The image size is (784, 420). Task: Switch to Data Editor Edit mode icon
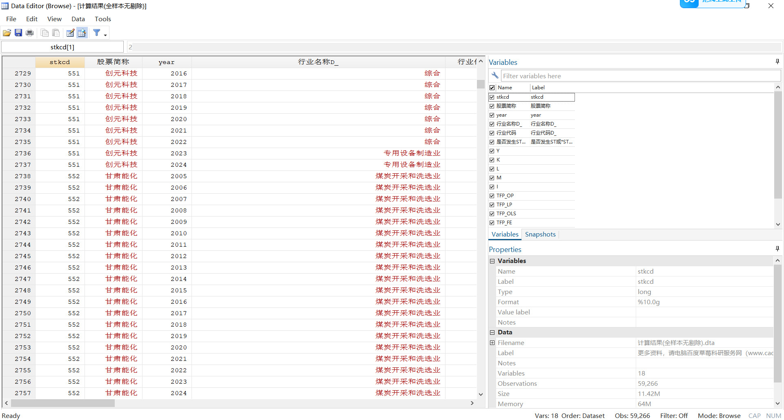pos(71,33)
